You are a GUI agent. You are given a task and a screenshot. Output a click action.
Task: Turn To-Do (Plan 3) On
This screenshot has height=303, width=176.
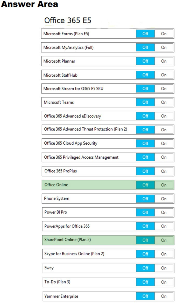tap(164, 282)
